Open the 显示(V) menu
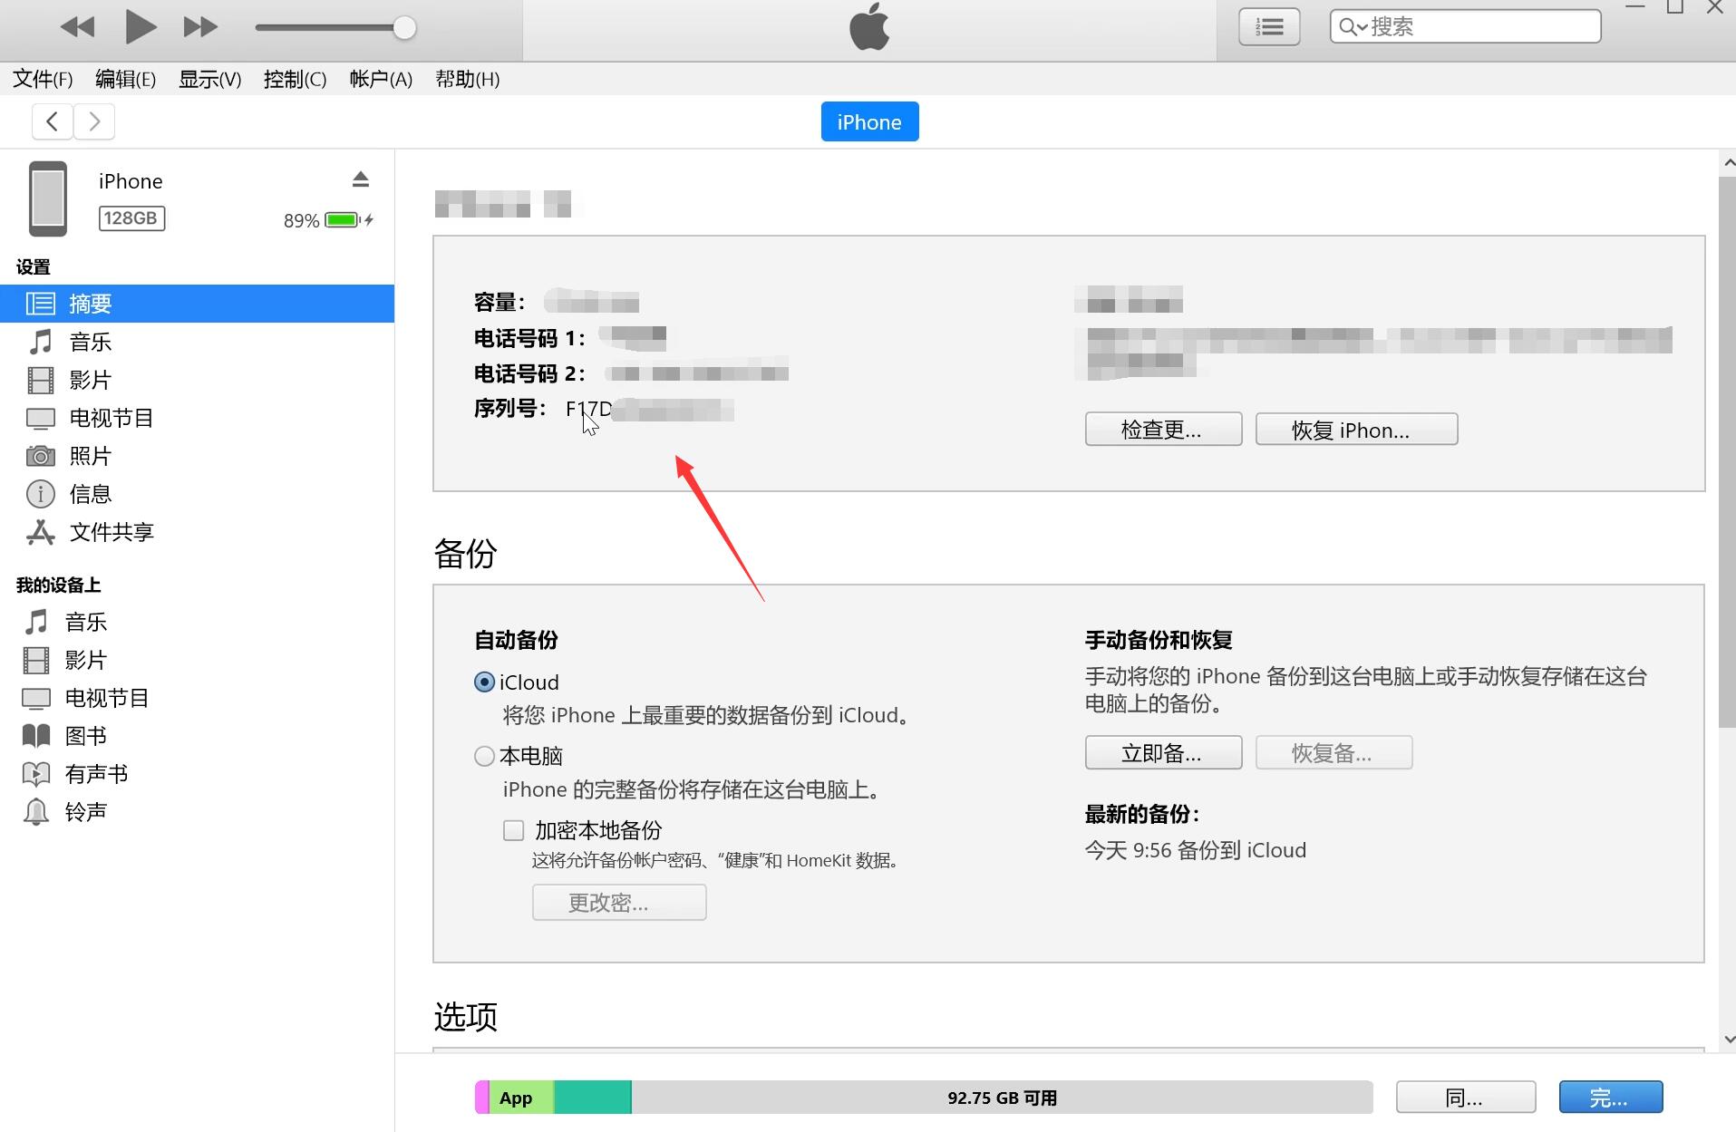1736x1132 pixels. [209, 79]
